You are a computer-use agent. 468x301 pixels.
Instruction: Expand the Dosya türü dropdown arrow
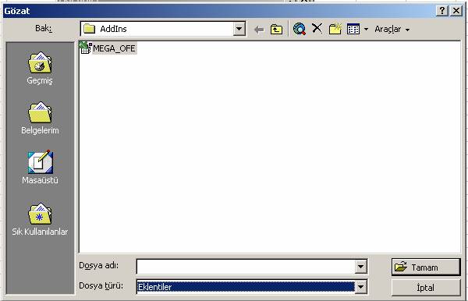click(361, 287)
